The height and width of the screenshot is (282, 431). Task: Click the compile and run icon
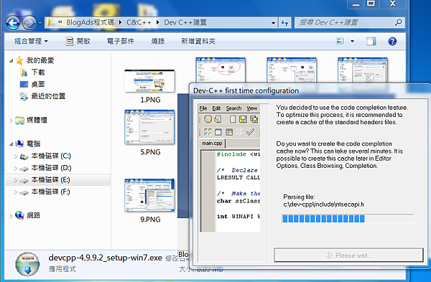229,132
